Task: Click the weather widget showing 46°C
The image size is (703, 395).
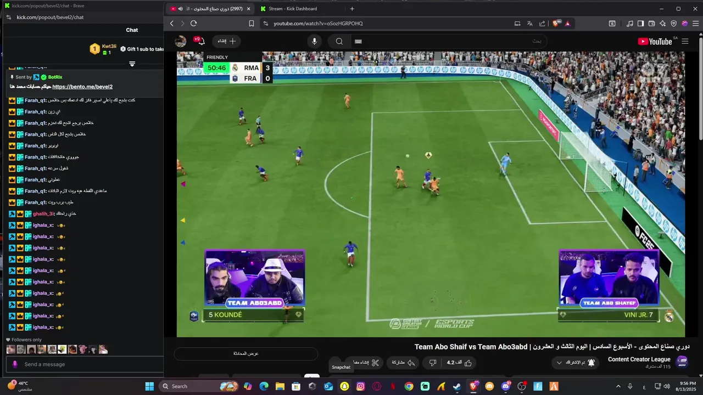Action: (x=20, y=386)
